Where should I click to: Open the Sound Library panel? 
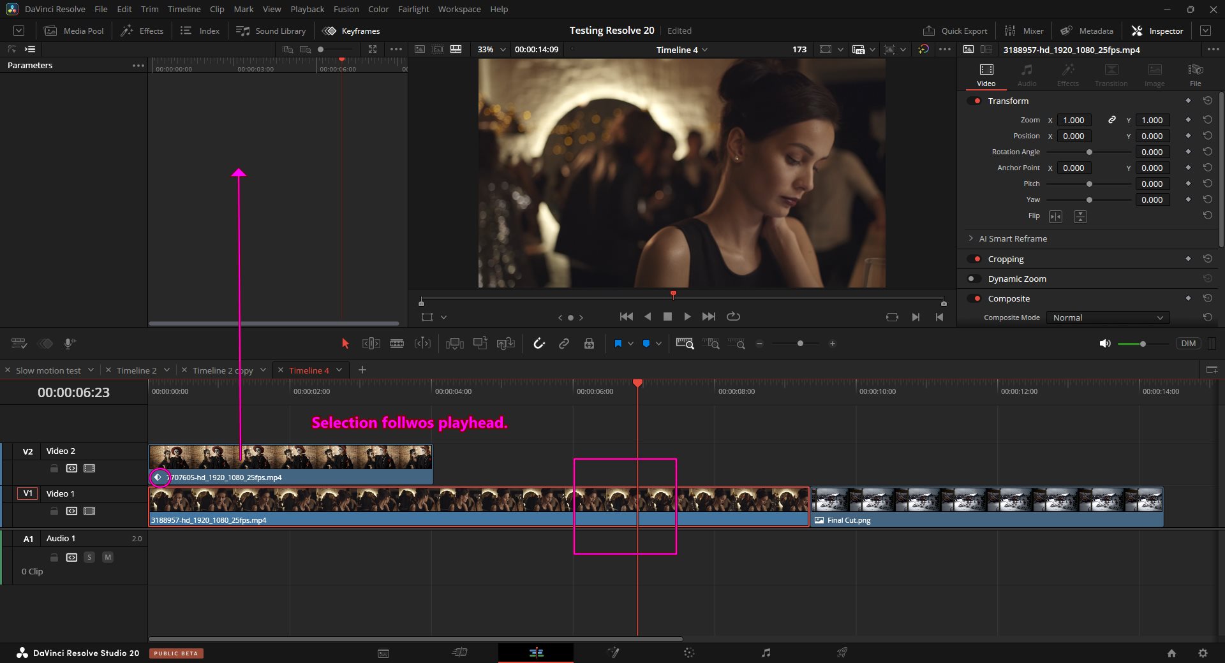click(271, 31)
